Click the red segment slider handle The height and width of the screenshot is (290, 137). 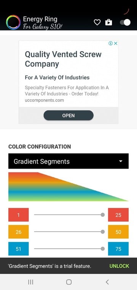click(x=103, y=215)
